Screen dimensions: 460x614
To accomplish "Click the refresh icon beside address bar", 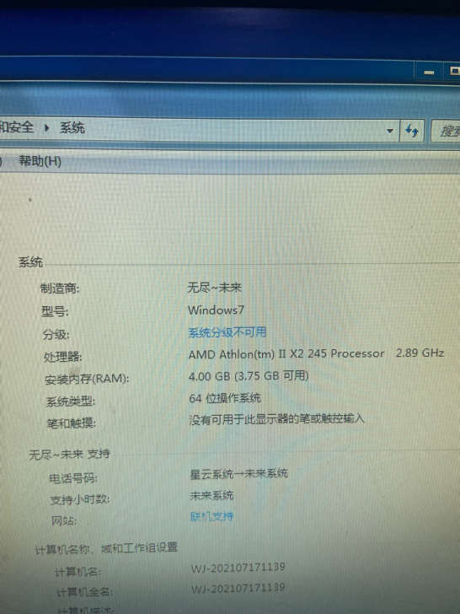I will tap(412, 131).
